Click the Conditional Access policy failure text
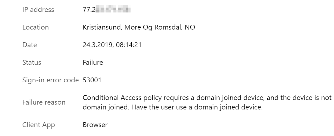Screen dimensions: 334x136 tap(207, 102)
